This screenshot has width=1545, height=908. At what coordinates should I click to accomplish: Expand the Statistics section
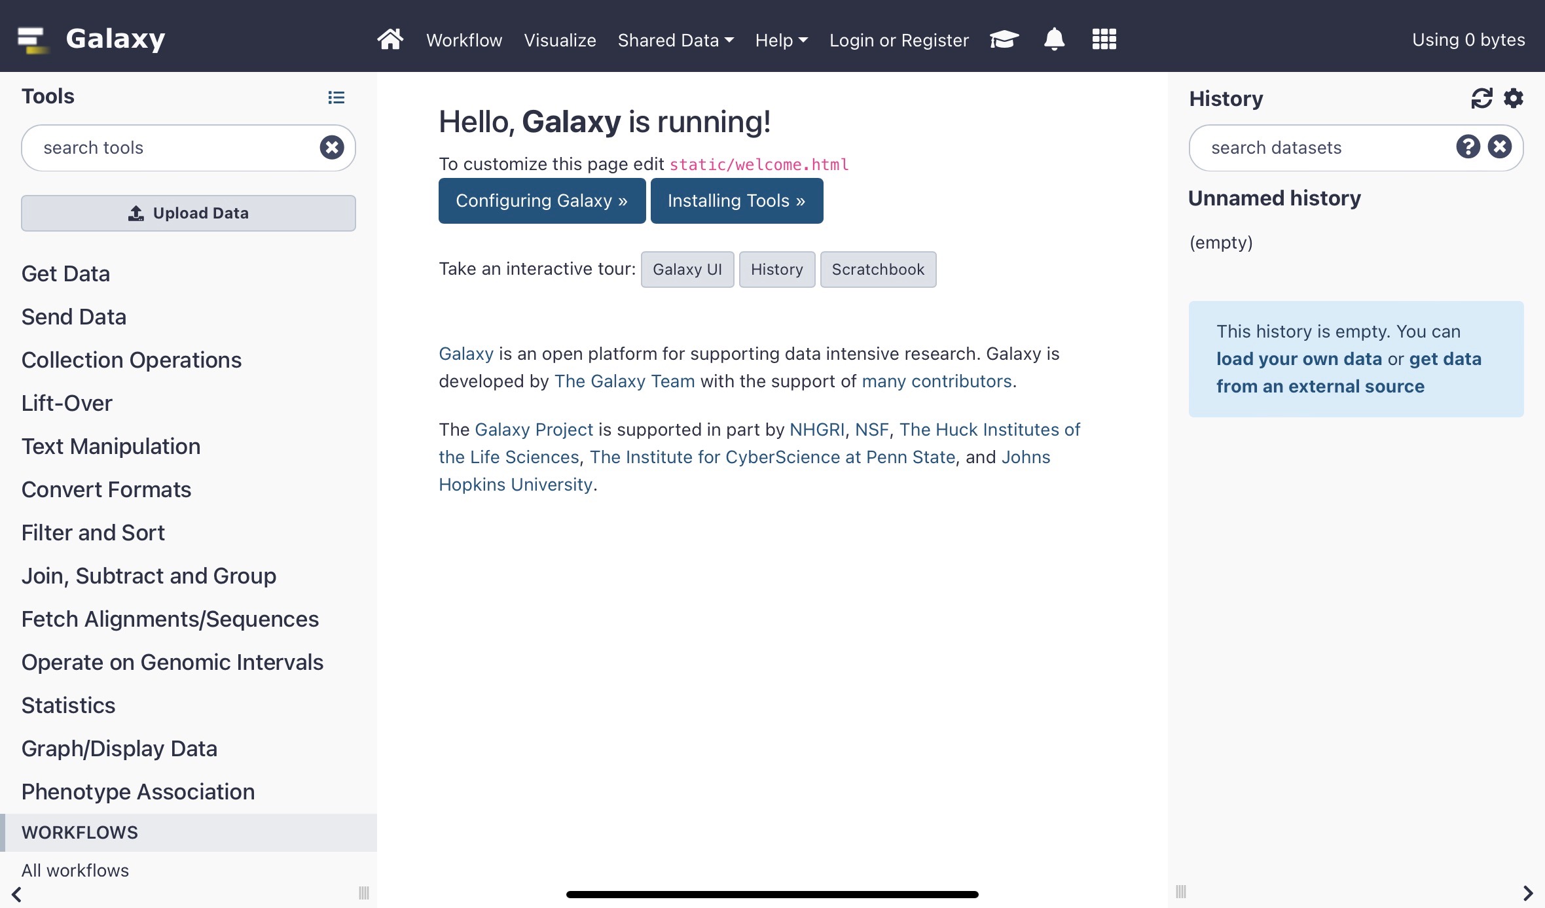[69, 705]
